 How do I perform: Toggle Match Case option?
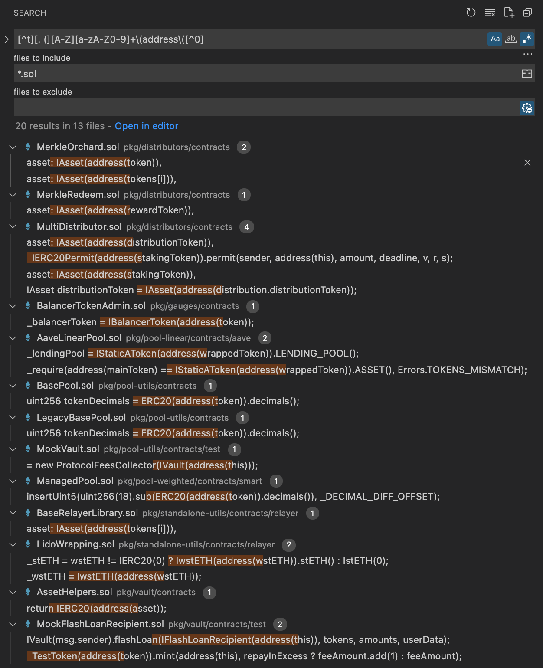click(495, 39)
